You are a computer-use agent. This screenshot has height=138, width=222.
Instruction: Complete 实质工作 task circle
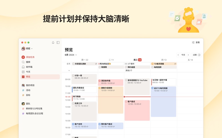click(x=73, y=104)
